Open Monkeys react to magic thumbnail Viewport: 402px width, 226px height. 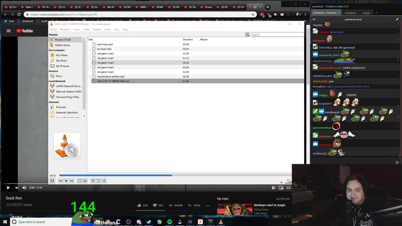234,209
